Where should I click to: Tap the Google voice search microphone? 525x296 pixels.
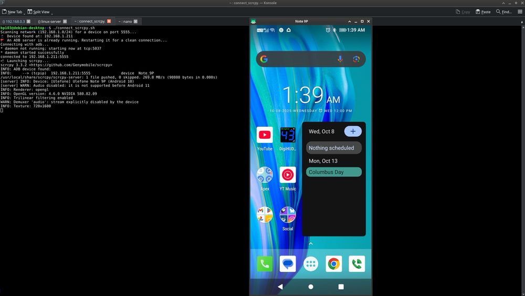click(340, 59)
